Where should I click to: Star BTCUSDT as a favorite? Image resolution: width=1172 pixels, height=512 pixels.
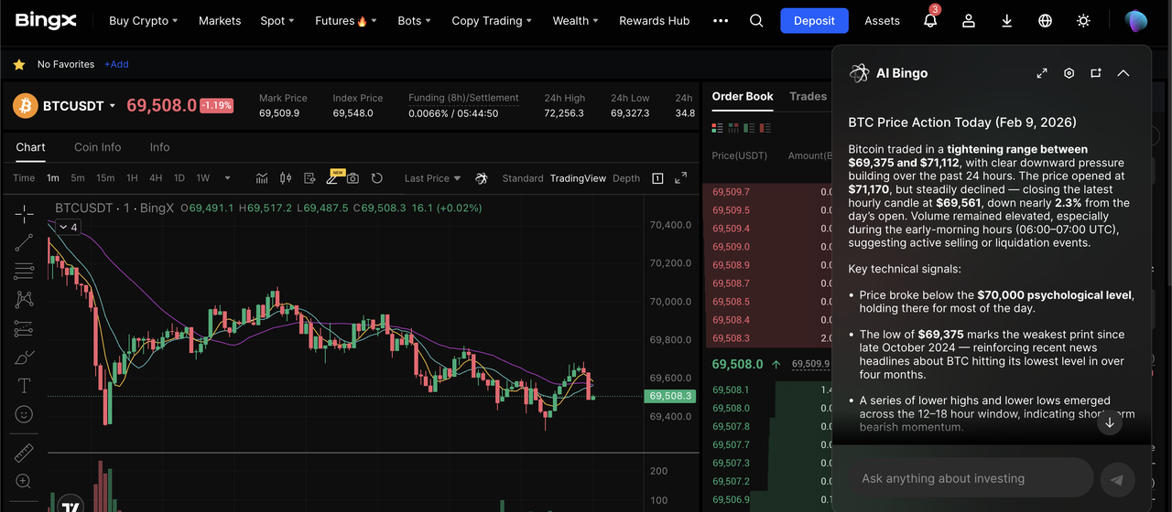[18, 65]
